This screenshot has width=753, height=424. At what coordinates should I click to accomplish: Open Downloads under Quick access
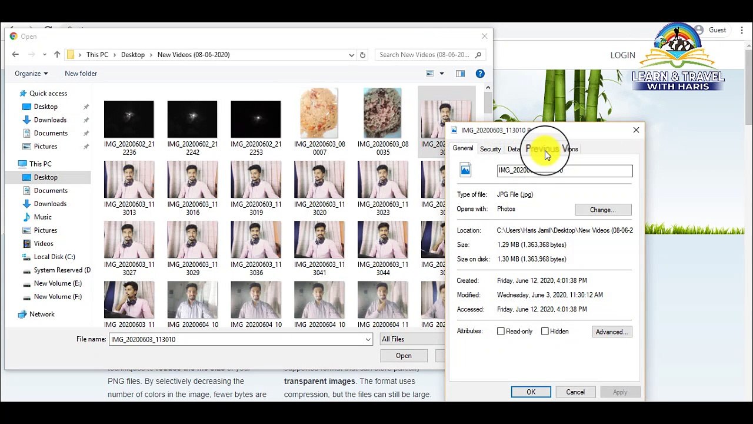click(x=50, y=120)
